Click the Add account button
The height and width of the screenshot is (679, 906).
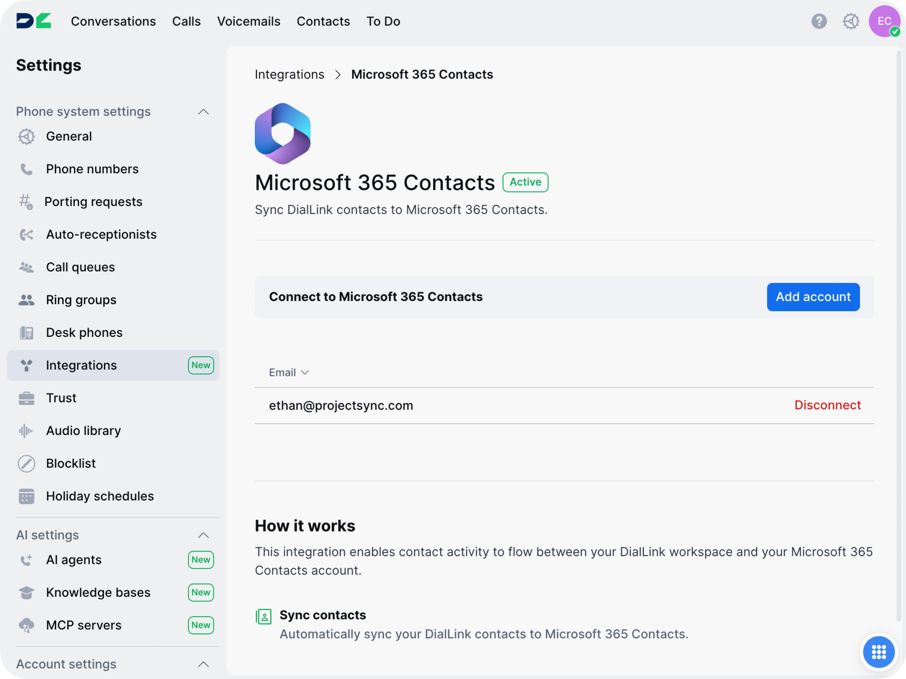(813, 297)
